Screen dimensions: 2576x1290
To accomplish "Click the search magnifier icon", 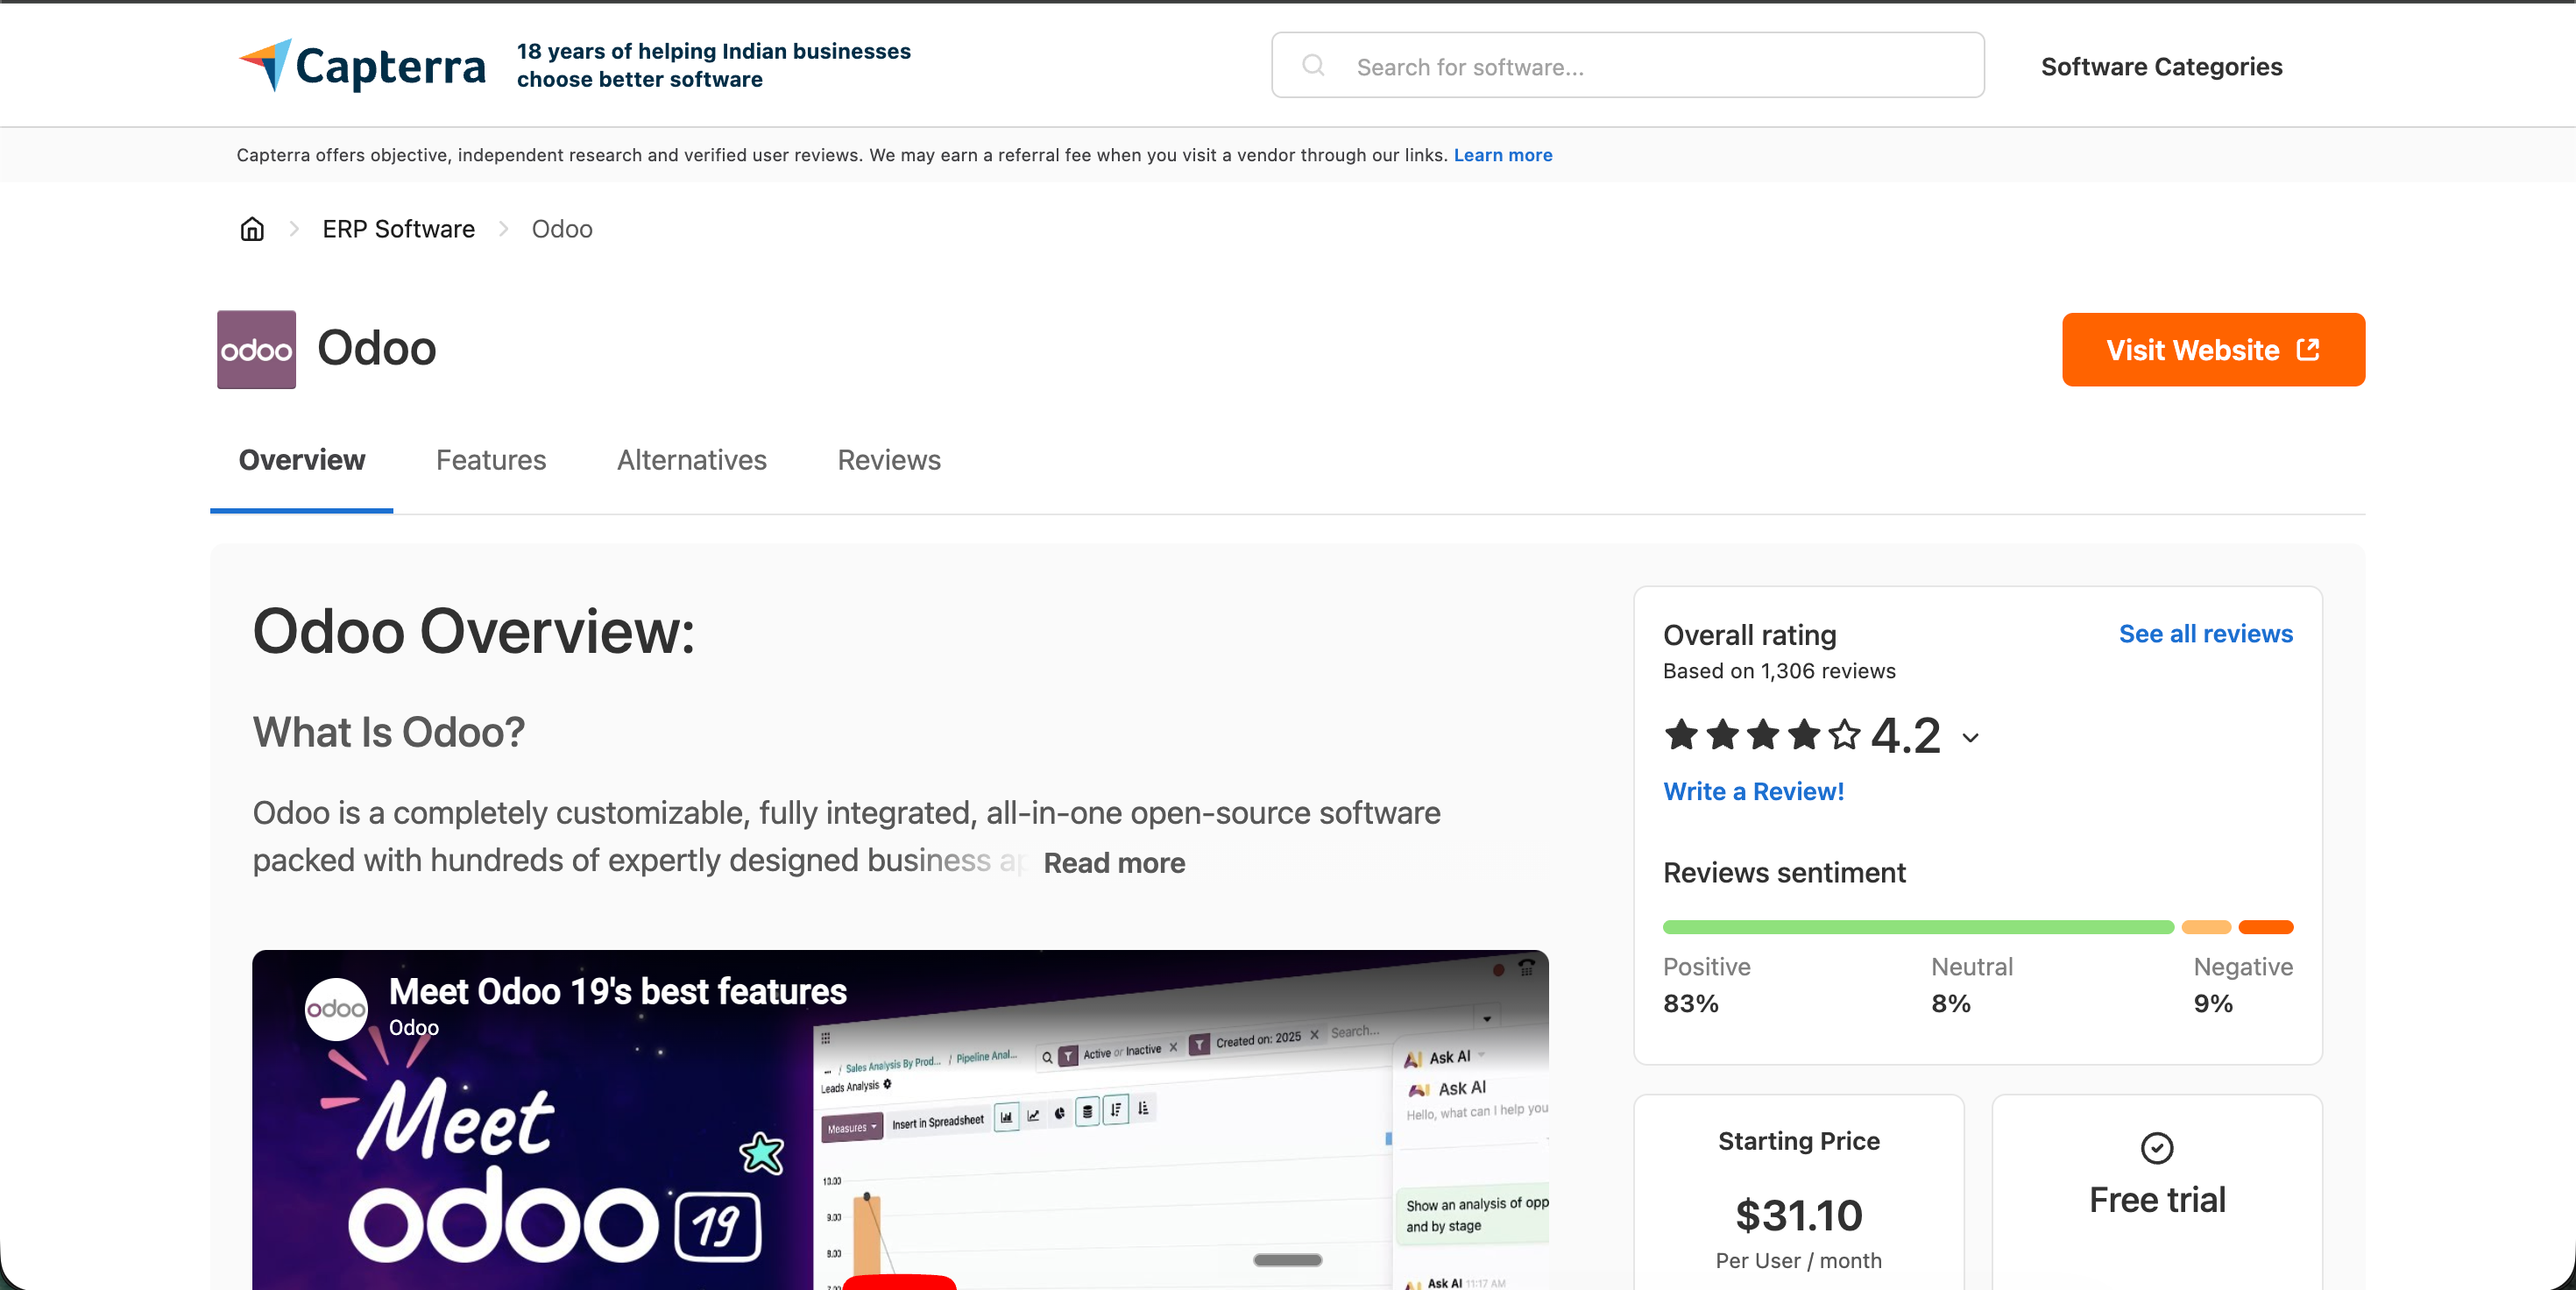I will (1313, 66).
